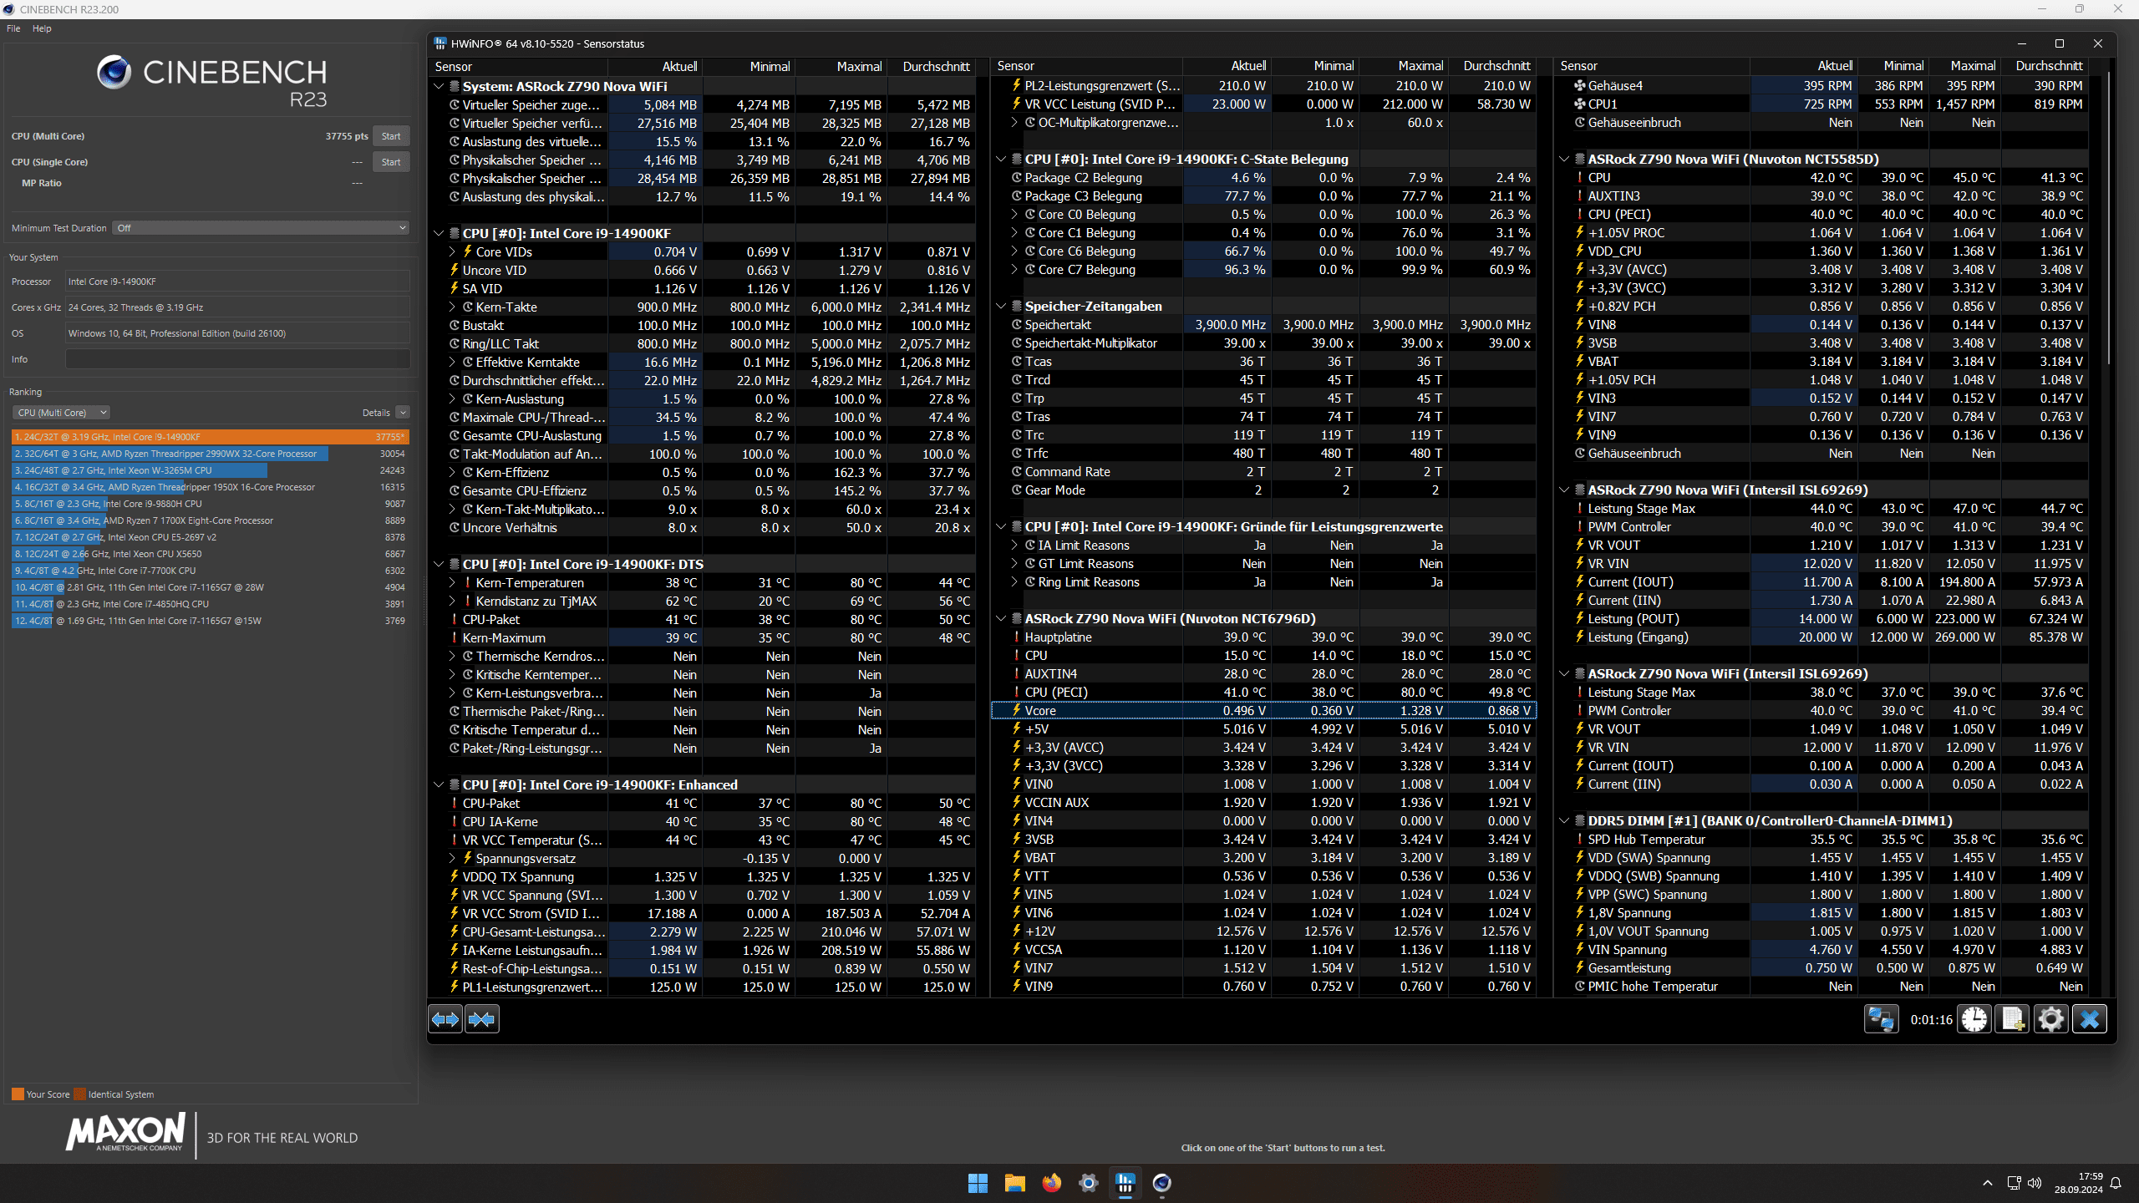Image resolution: width=2139 pixels, height=1203 pixels.
Task: Open the File menu in Cinebench
Action: click(13, 28)
